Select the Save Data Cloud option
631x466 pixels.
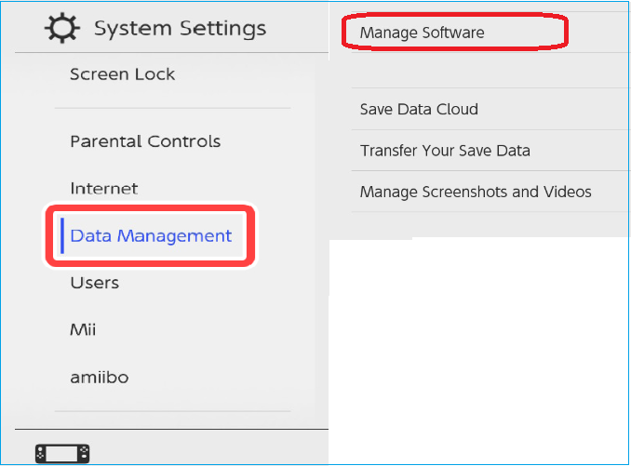tap(419, 109)
